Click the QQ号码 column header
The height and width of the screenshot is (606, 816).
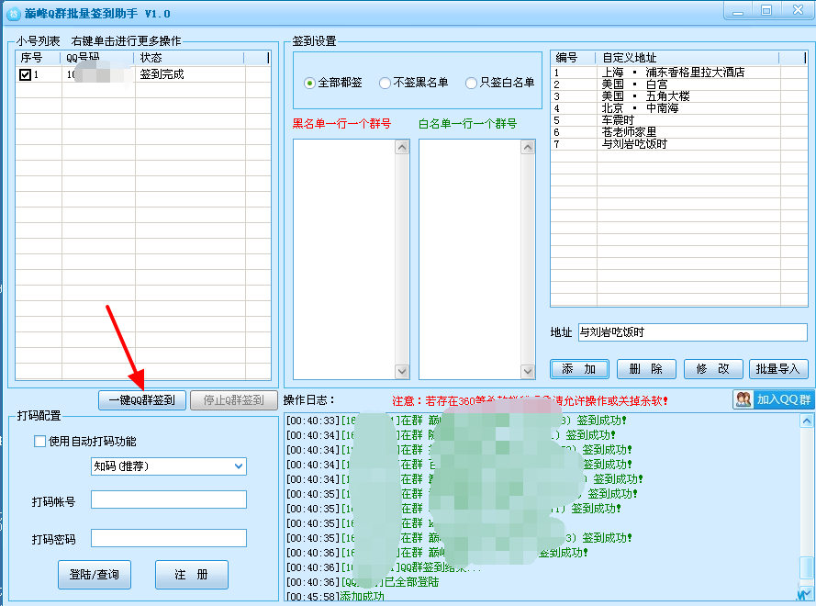98,58
